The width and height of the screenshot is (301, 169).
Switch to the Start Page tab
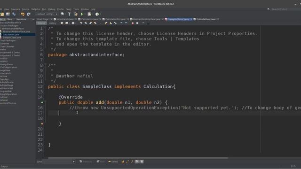tap(42, 19)
